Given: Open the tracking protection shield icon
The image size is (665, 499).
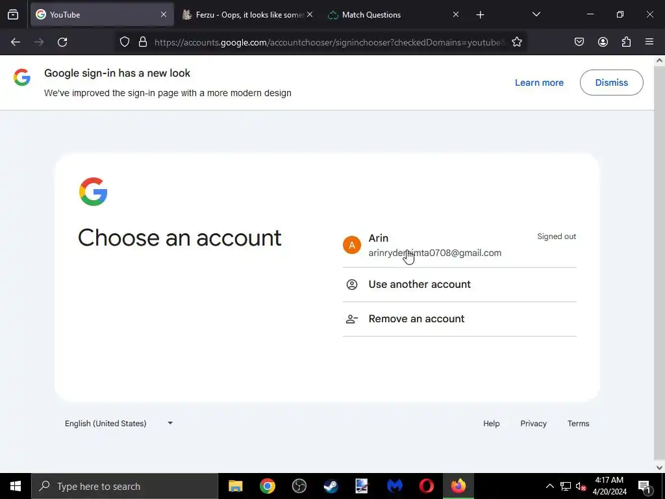Looking at the screenshot, I should click(124, 42).
